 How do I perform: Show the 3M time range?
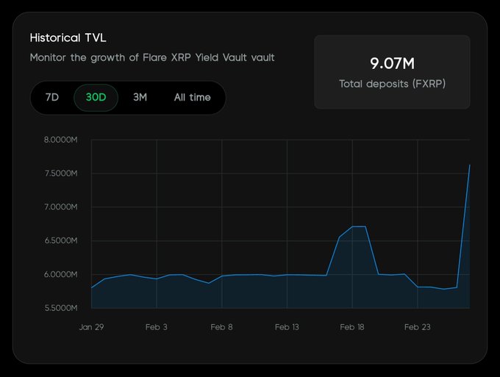tap(140, 98)
